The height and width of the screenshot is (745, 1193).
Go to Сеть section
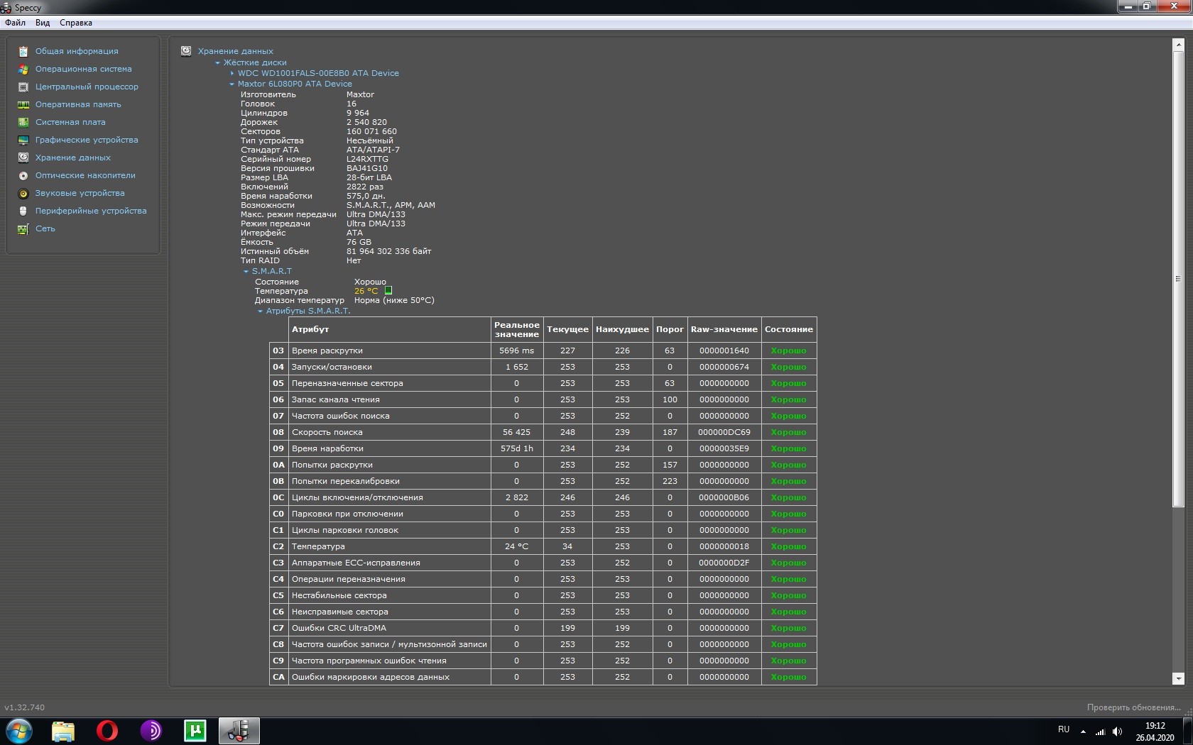(x=45, y=228)
